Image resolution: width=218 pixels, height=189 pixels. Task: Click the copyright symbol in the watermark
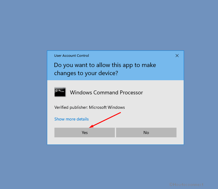pos(171,184)
